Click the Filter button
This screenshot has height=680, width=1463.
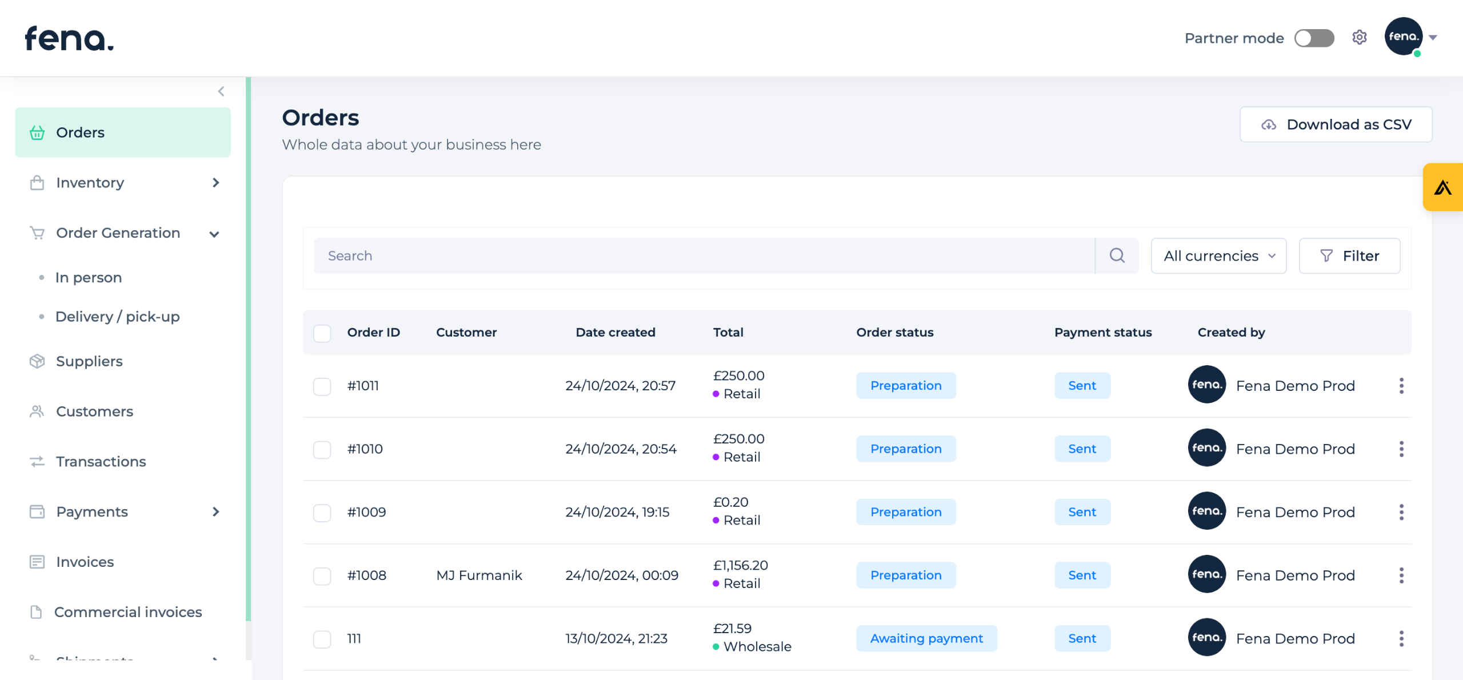tap(1349, 255)
